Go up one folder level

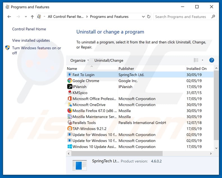[32, 17]
